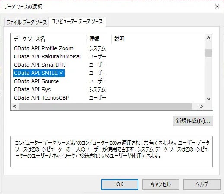Click the list's down scroll arrow
This screenshot has width=224, height=194.
208,99
